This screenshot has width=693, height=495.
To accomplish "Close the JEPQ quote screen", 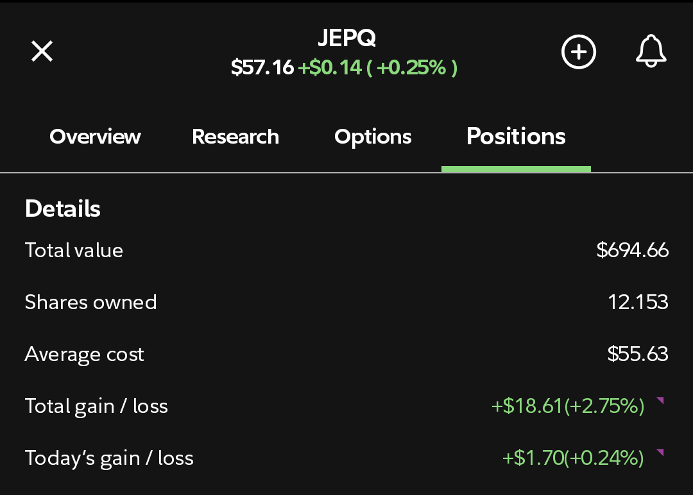I will [x=42, y=51].
